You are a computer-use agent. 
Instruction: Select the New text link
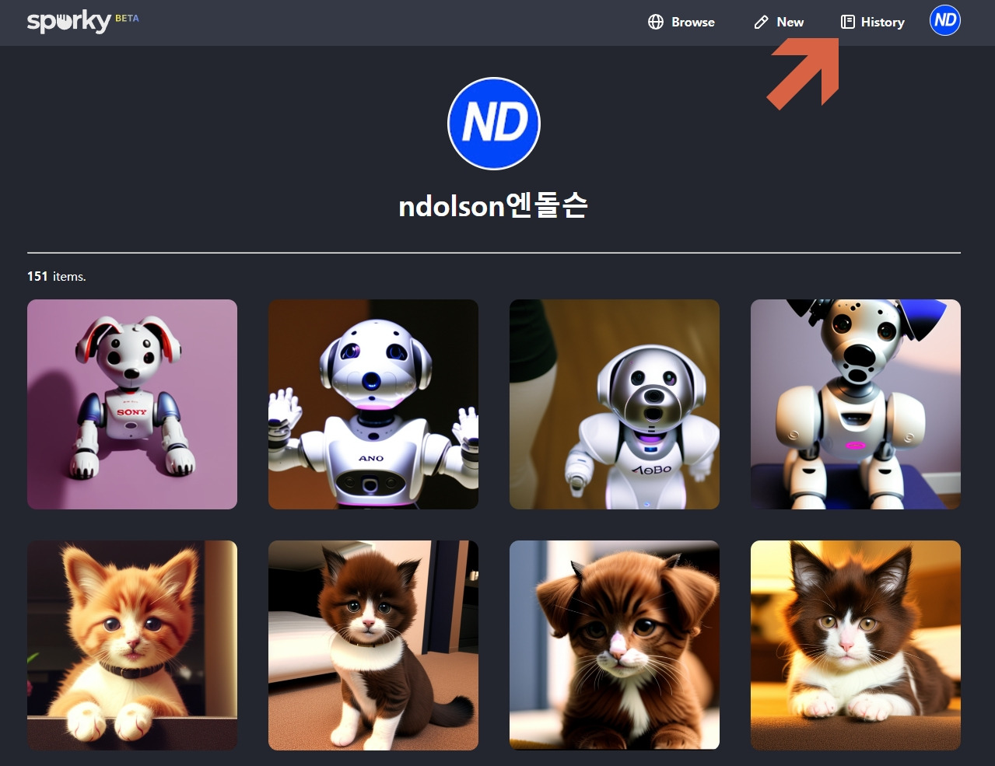[x=790, y=22]
